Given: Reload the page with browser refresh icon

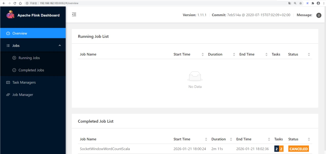Looking at the screenshot, I should tap(15, 3).
